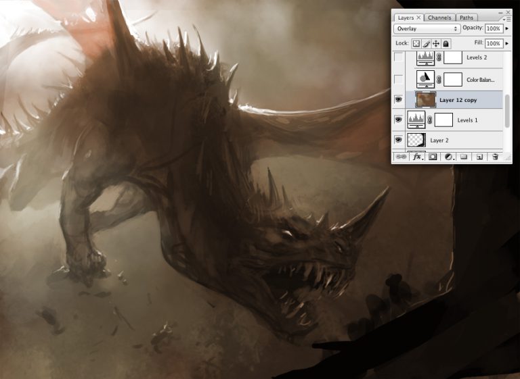Hide the Layer 12 copy layer
This screenshot has width=520, height=379.
(399, 99)
